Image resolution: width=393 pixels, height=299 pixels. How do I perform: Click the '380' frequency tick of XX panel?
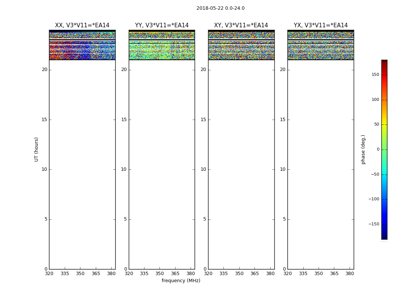coord(111,274)
